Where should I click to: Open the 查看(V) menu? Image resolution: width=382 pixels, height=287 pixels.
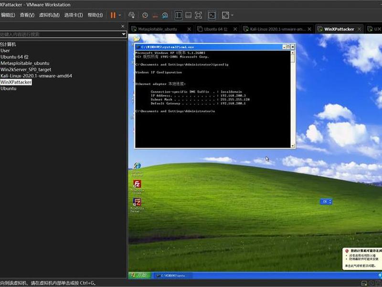point(27,15)
